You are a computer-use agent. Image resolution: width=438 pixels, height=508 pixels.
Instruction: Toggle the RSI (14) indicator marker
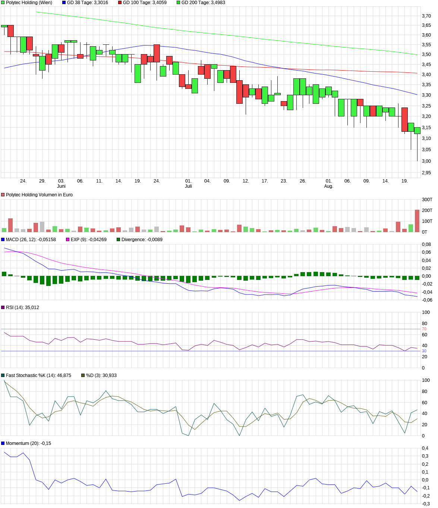point(3,307)
